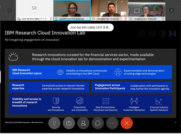Click the vertical sliders icon in the slide header
Viewport: 181px width, 134px height.
pyautogui.click(x=152, y=33)
